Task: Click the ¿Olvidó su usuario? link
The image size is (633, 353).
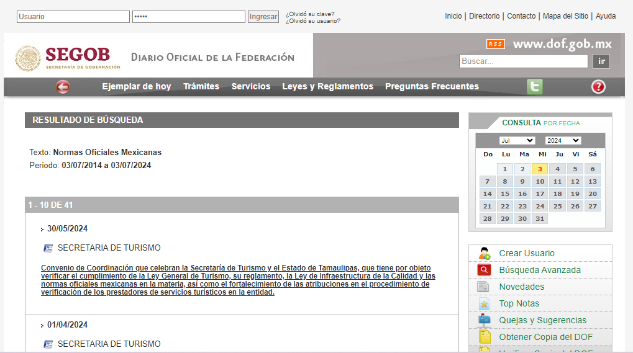Action: coord(313,21)
